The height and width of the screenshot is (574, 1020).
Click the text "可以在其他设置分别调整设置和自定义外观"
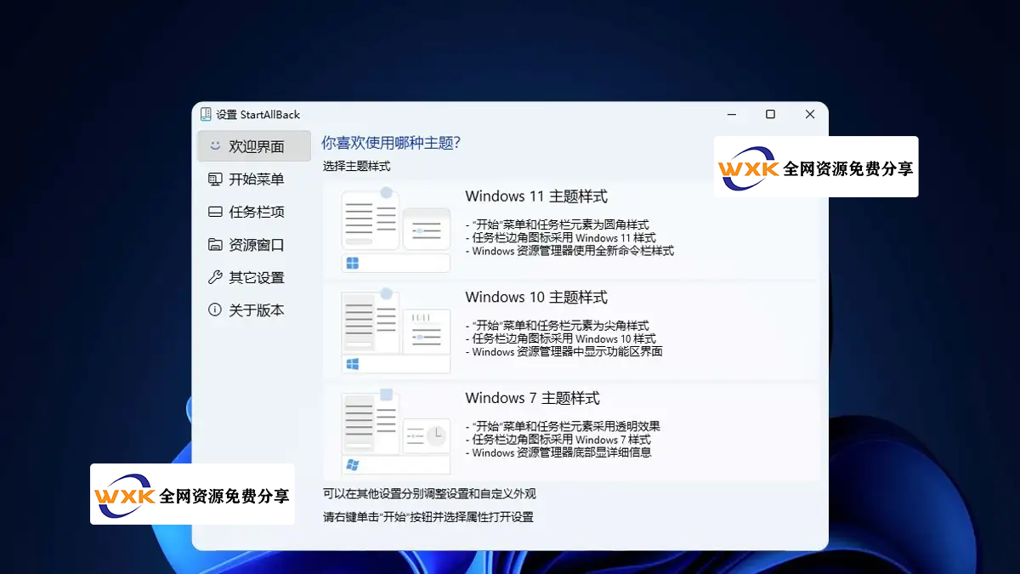pyautogui.click(x=429, y=493)
